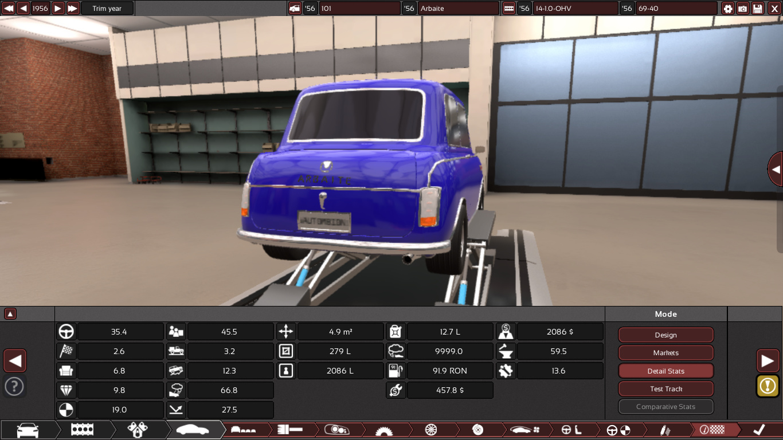Click the diamond prestige stat icon
The width and height of the screenshot is (783, 440).
pos(66,390)
